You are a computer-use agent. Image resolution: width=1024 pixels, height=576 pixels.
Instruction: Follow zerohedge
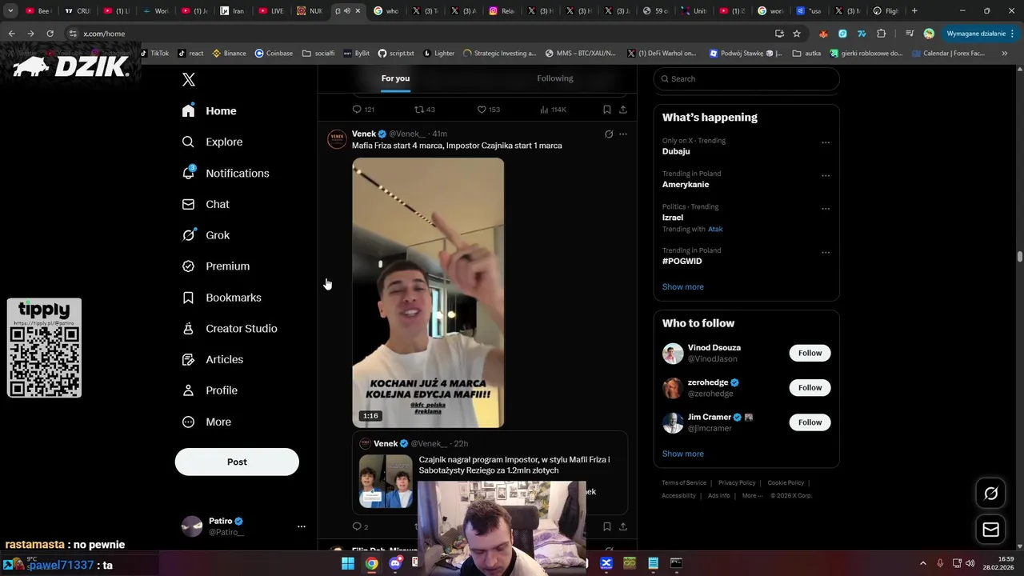(810, 387)
